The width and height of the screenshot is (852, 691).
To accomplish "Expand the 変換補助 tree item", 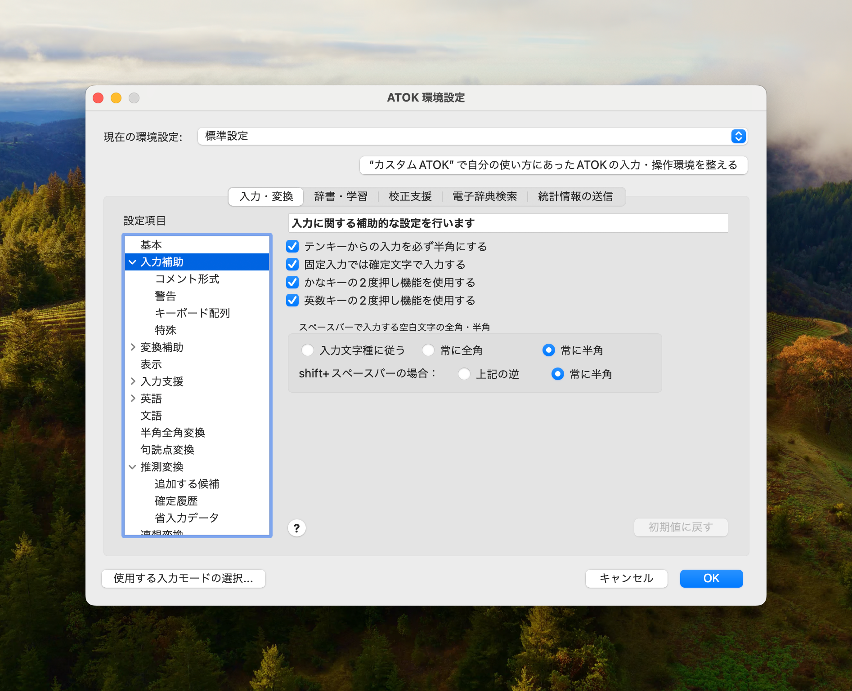I will click(133, 347).
